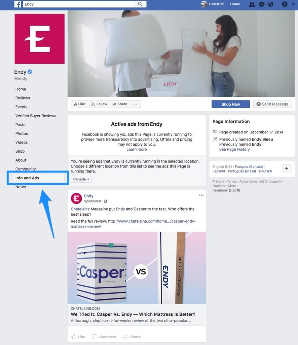Click the search field containing Endy
Screen dimensions: 298x345
(79, 4)
